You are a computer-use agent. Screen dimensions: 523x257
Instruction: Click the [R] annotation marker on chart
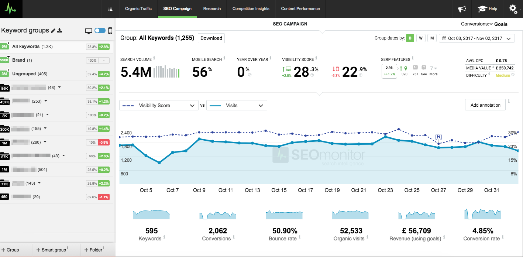[x=438, y=137]
